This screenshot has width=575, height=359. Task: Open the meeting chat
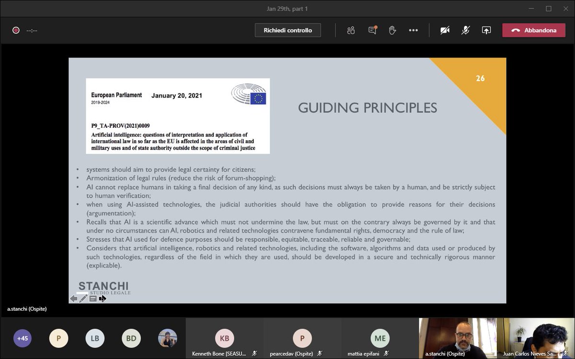(x=372, y=30)
